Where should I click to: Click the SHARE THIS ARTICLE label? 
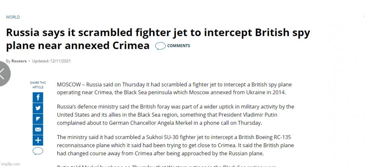[x=38, y=85]
